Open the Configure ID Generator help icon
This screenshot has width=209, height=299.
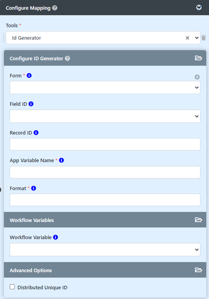pyautogui.click(x=67, y=58)
